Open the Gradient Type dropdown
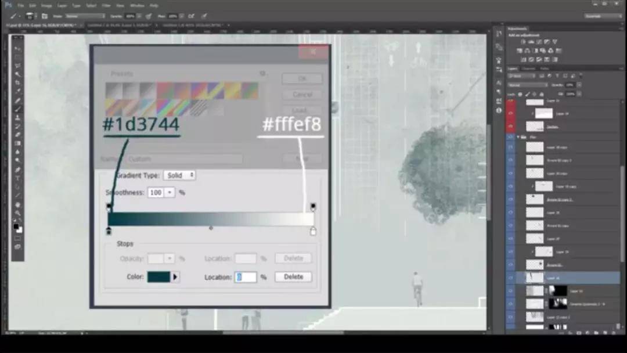 pos(179,175)
